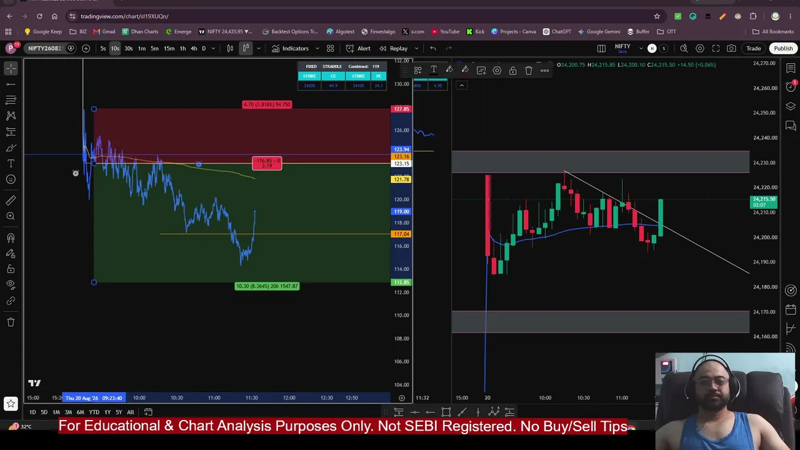The width and height of the screenshot is (800, 450).
Task: Open favorites star toolbar icon
Action: (11, 404)
